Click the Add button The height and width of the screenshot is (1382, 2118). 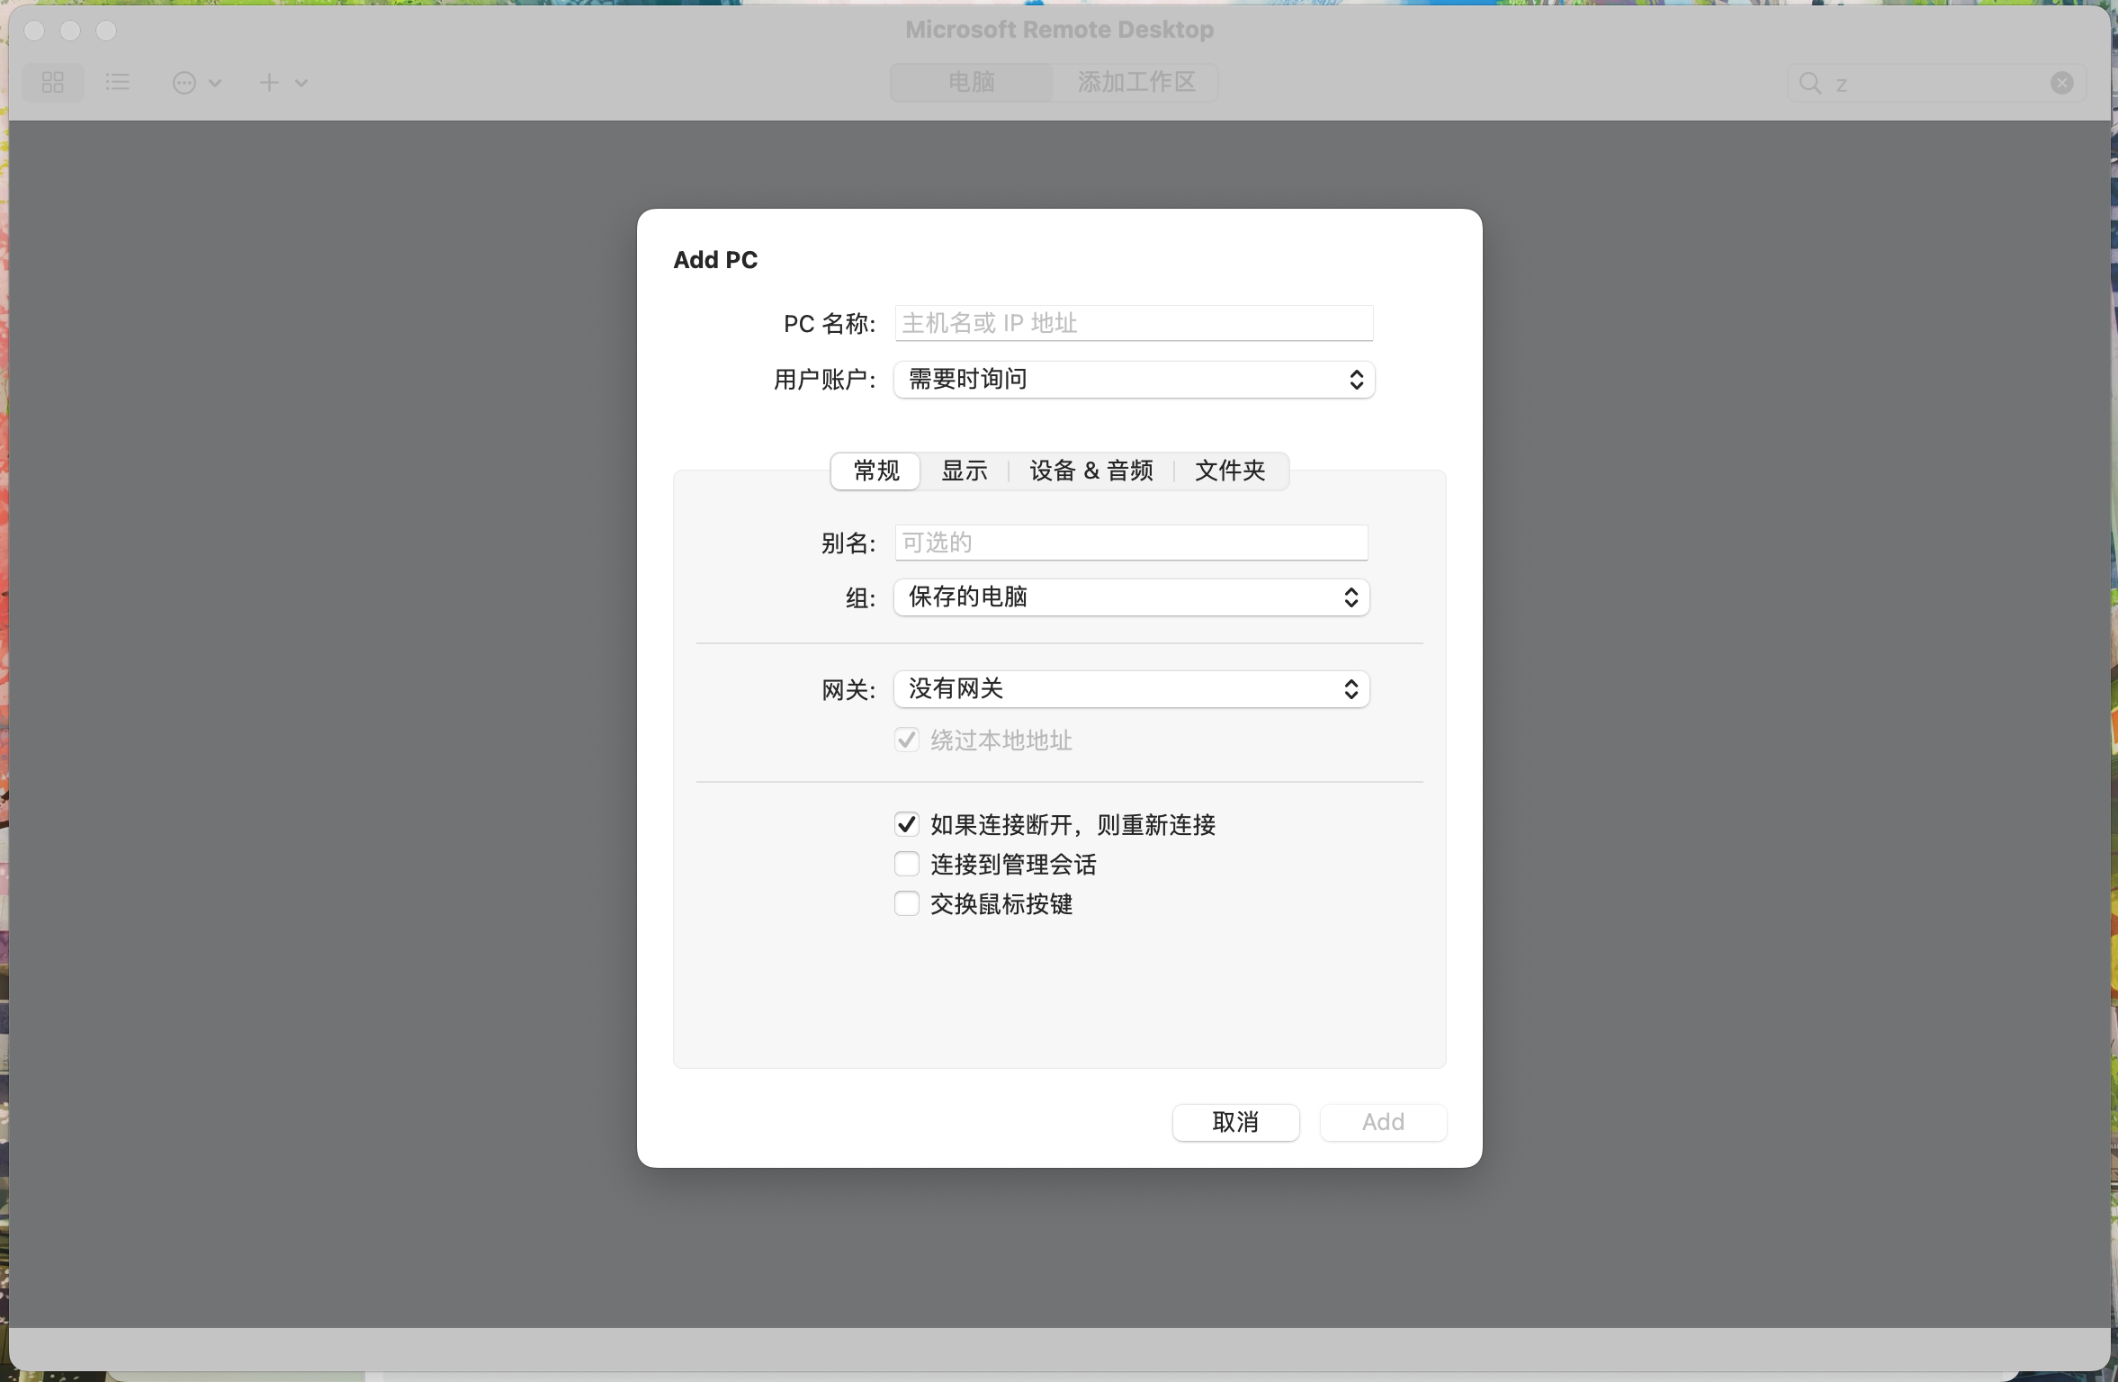tap(1382, 1122)
